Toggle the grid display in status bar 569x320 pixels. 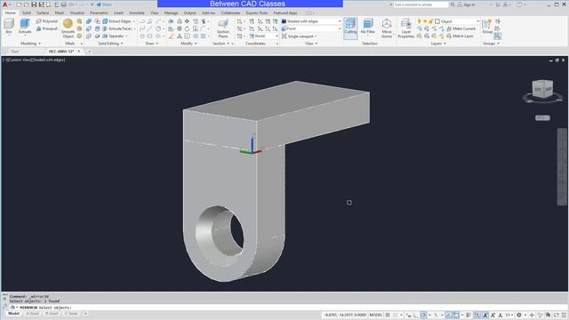pyautogui.click(x=388, y=315)
